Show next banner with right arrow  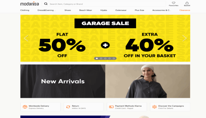pos(185,38)
